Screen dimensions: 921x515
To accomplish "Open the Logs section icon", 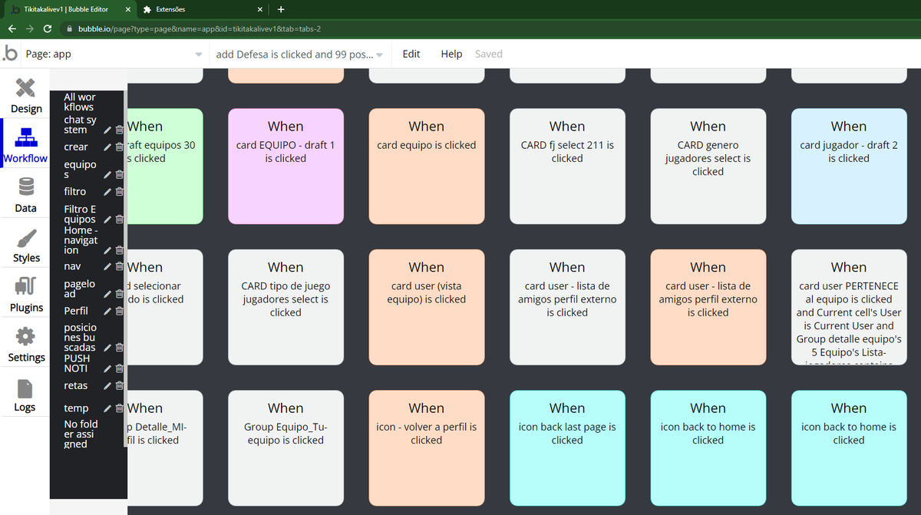I will [25, 393].
